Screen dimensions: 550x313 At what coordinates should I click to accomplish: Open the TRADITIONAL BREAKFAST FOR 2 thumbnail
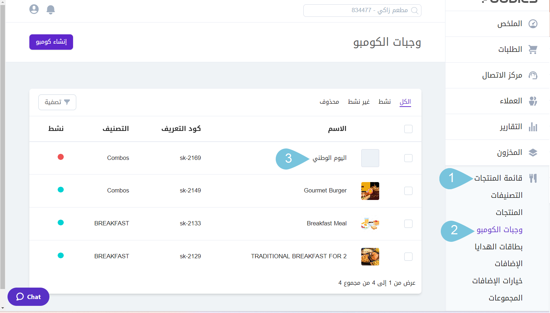[370, 257]
